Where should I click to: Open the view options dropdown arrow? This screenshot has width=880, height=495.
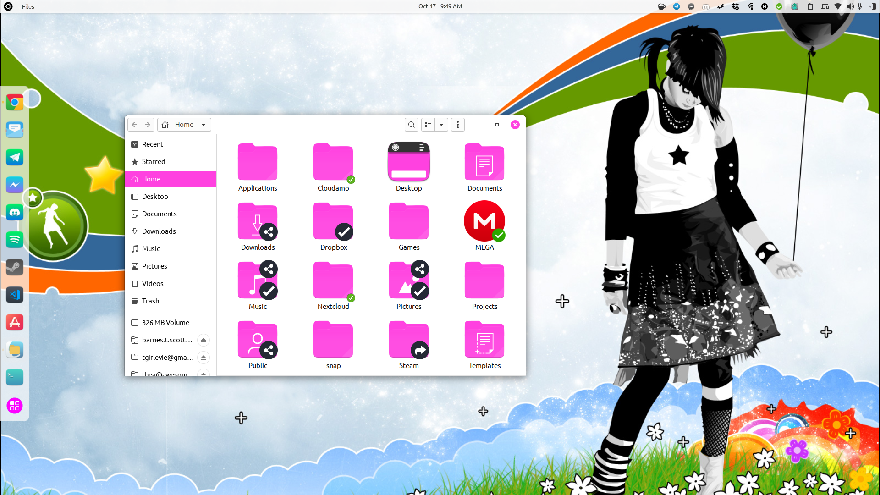[x=441, y=125]
